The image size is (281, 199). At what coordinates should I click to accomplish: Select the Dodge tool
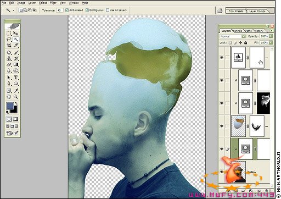coord(16,70)
